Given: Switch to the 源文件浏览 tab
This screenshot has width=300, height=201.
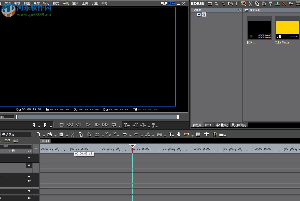Looking at the screenshot, I should coord(238,125).
